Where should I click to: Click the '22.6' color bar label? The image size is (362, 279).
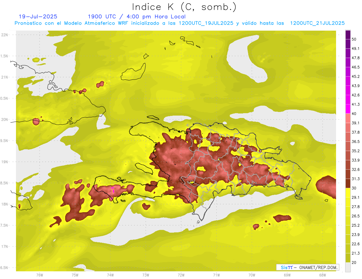coord(356,244)
